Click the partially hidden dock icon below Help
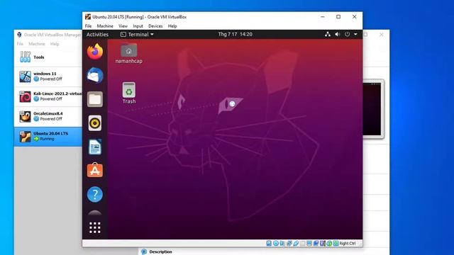 95,213
